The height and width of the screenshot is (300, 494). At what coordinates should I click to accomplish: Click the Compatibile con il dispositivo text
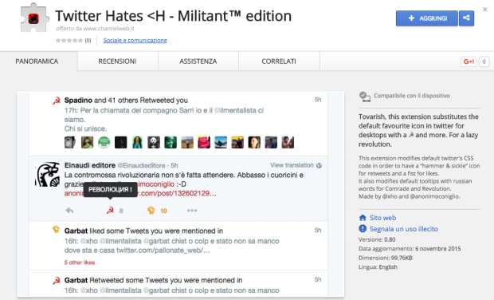[x=412, y=96]
